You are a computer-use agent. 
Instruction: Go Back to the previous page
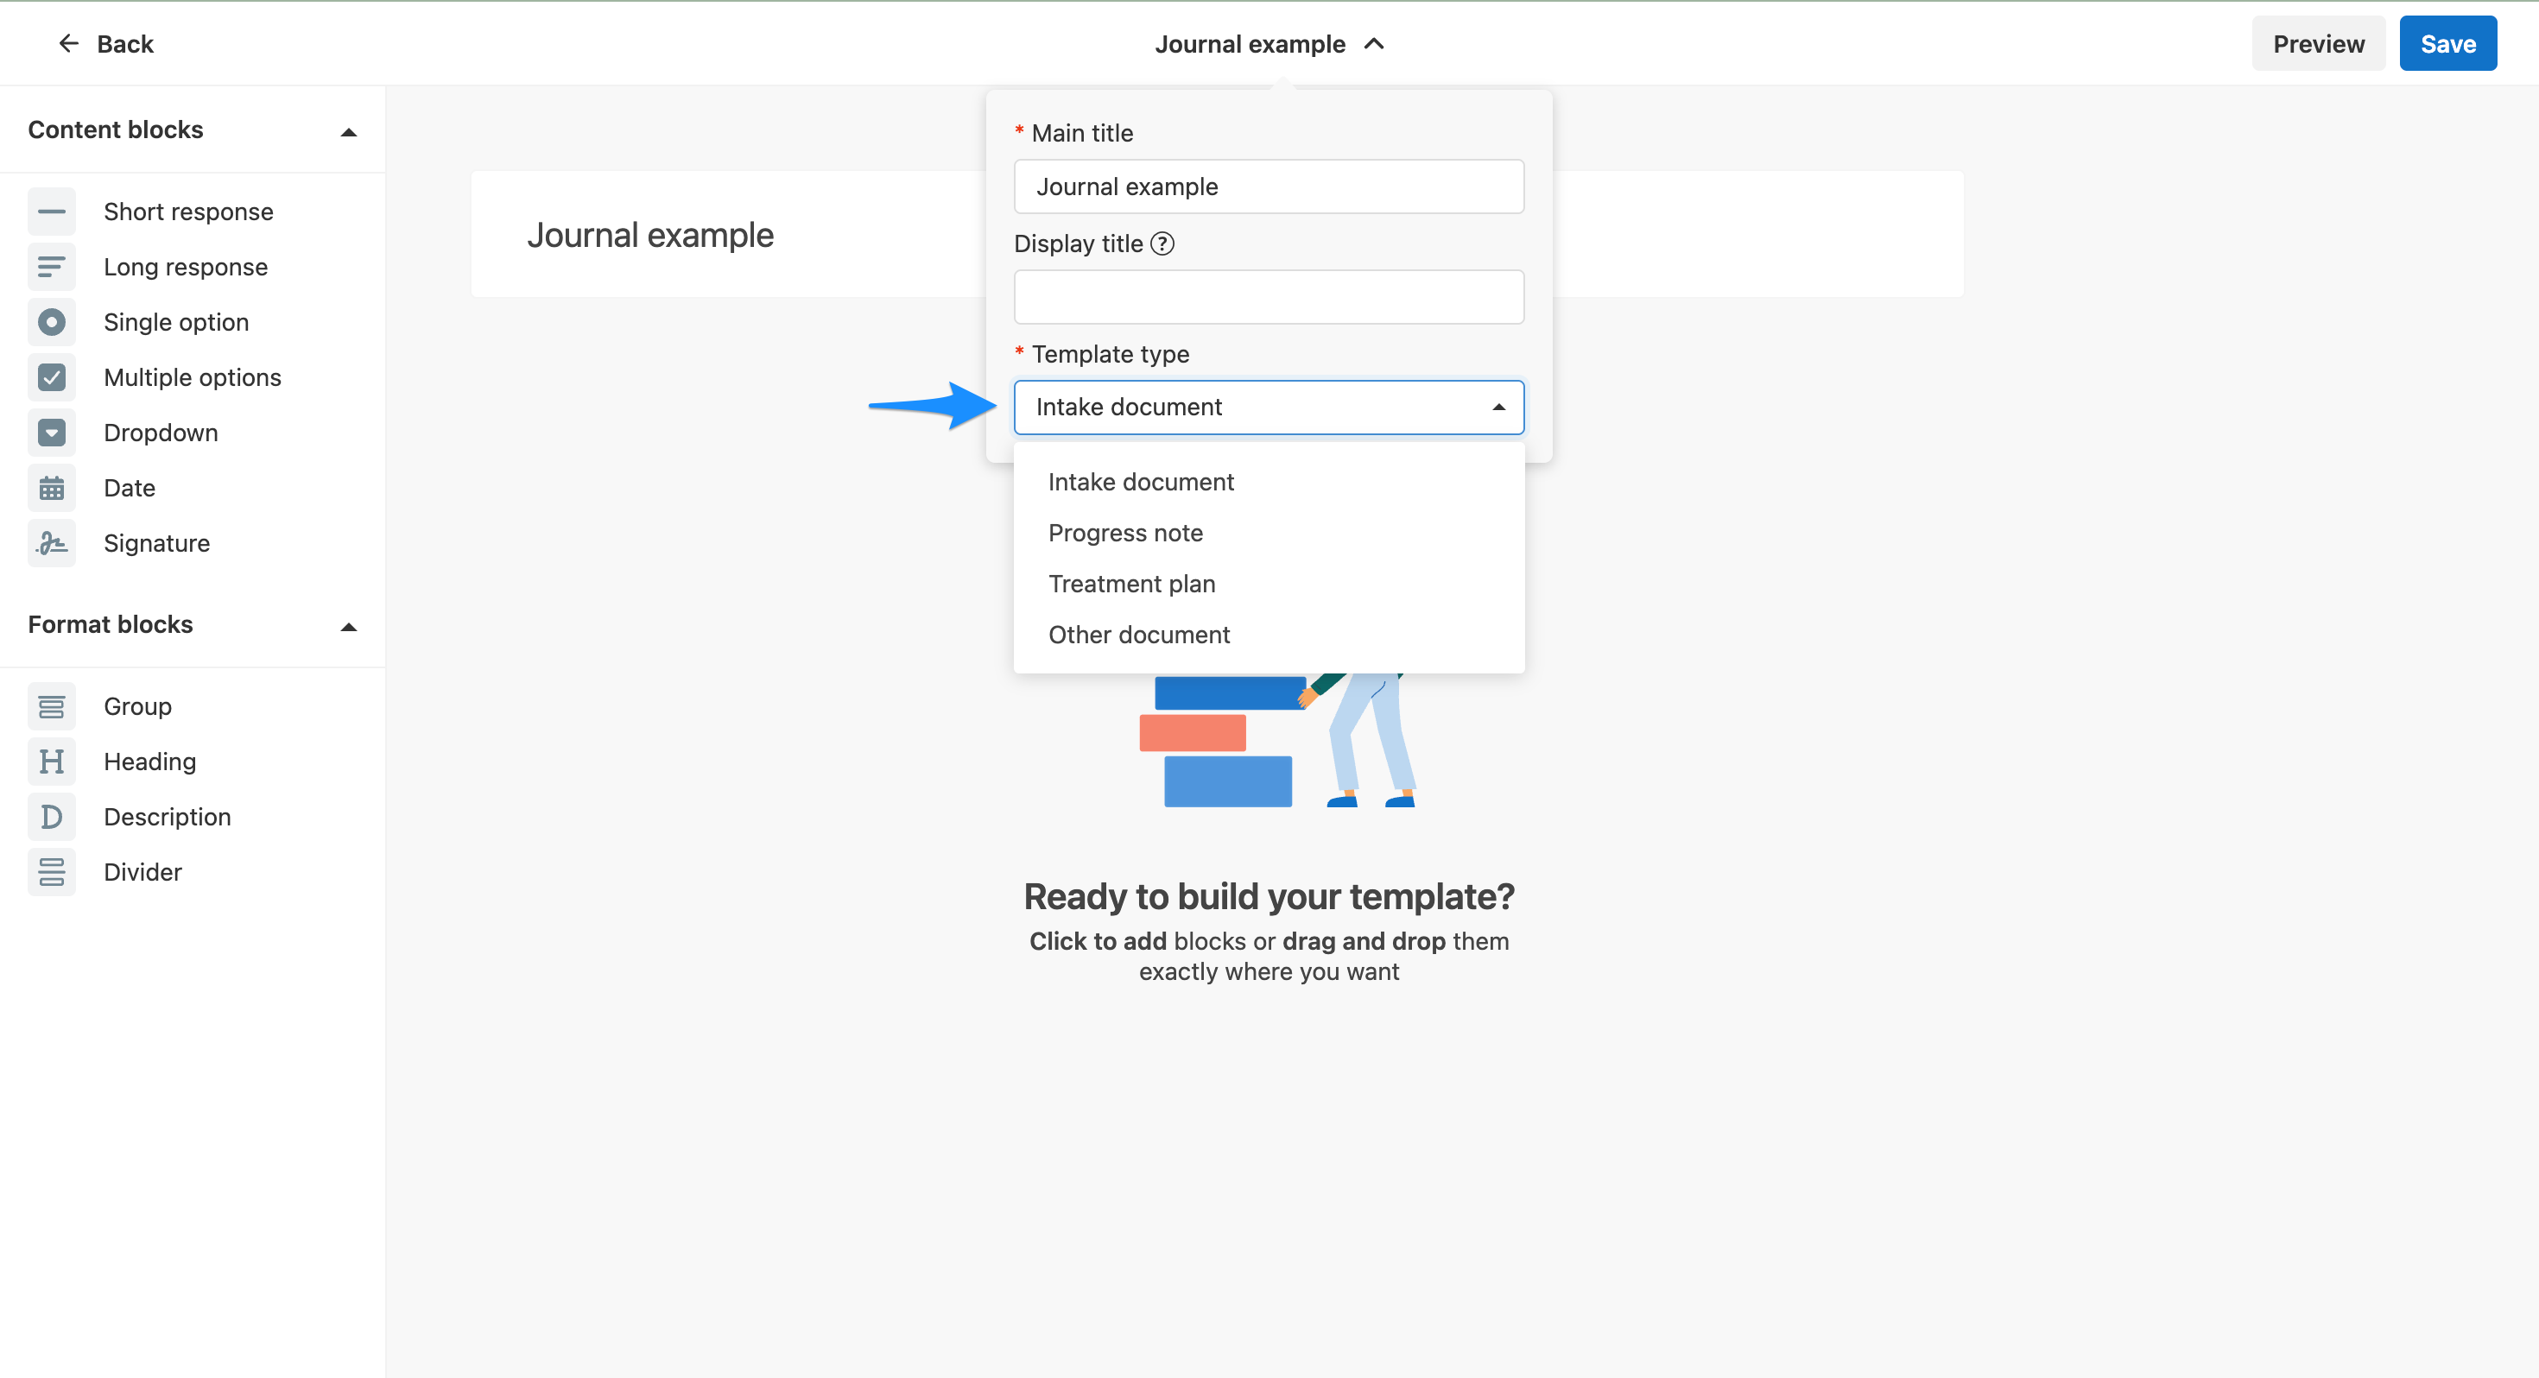click(x=105, y=43)
